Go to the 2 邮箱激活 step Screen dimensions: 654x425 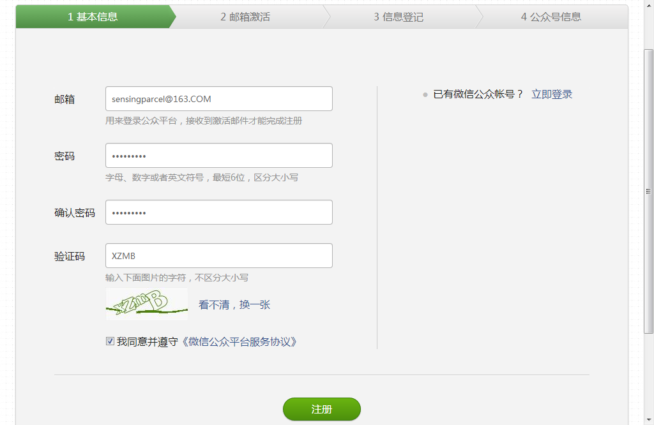point(245,17)
